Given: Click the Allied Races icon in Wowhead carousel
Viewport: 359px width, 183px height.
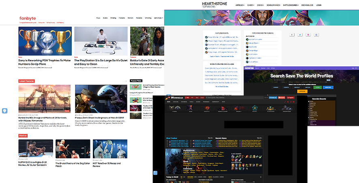Looking at the screenshot, I should coord(271,108).
